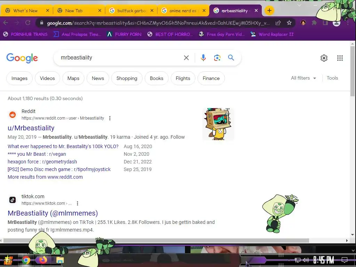Click the browser forward arrow

(x=17, y=23)
